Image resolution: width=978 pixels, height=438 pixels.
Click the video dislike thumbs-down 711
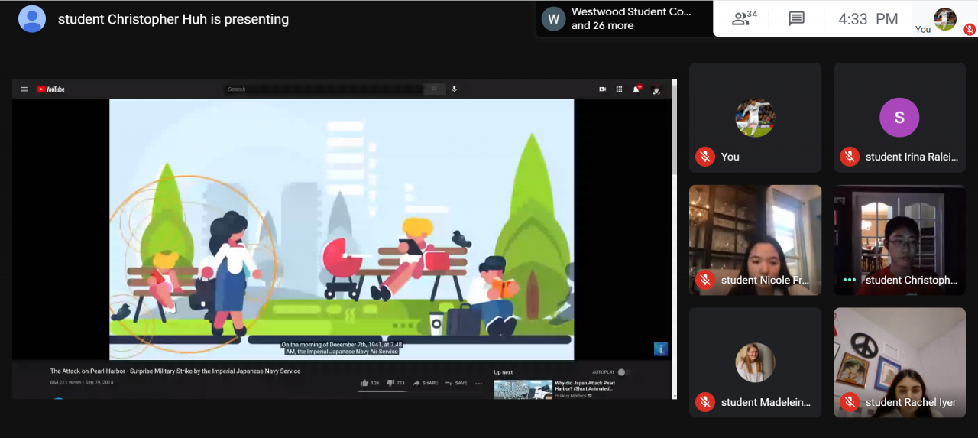coord(396,383)
